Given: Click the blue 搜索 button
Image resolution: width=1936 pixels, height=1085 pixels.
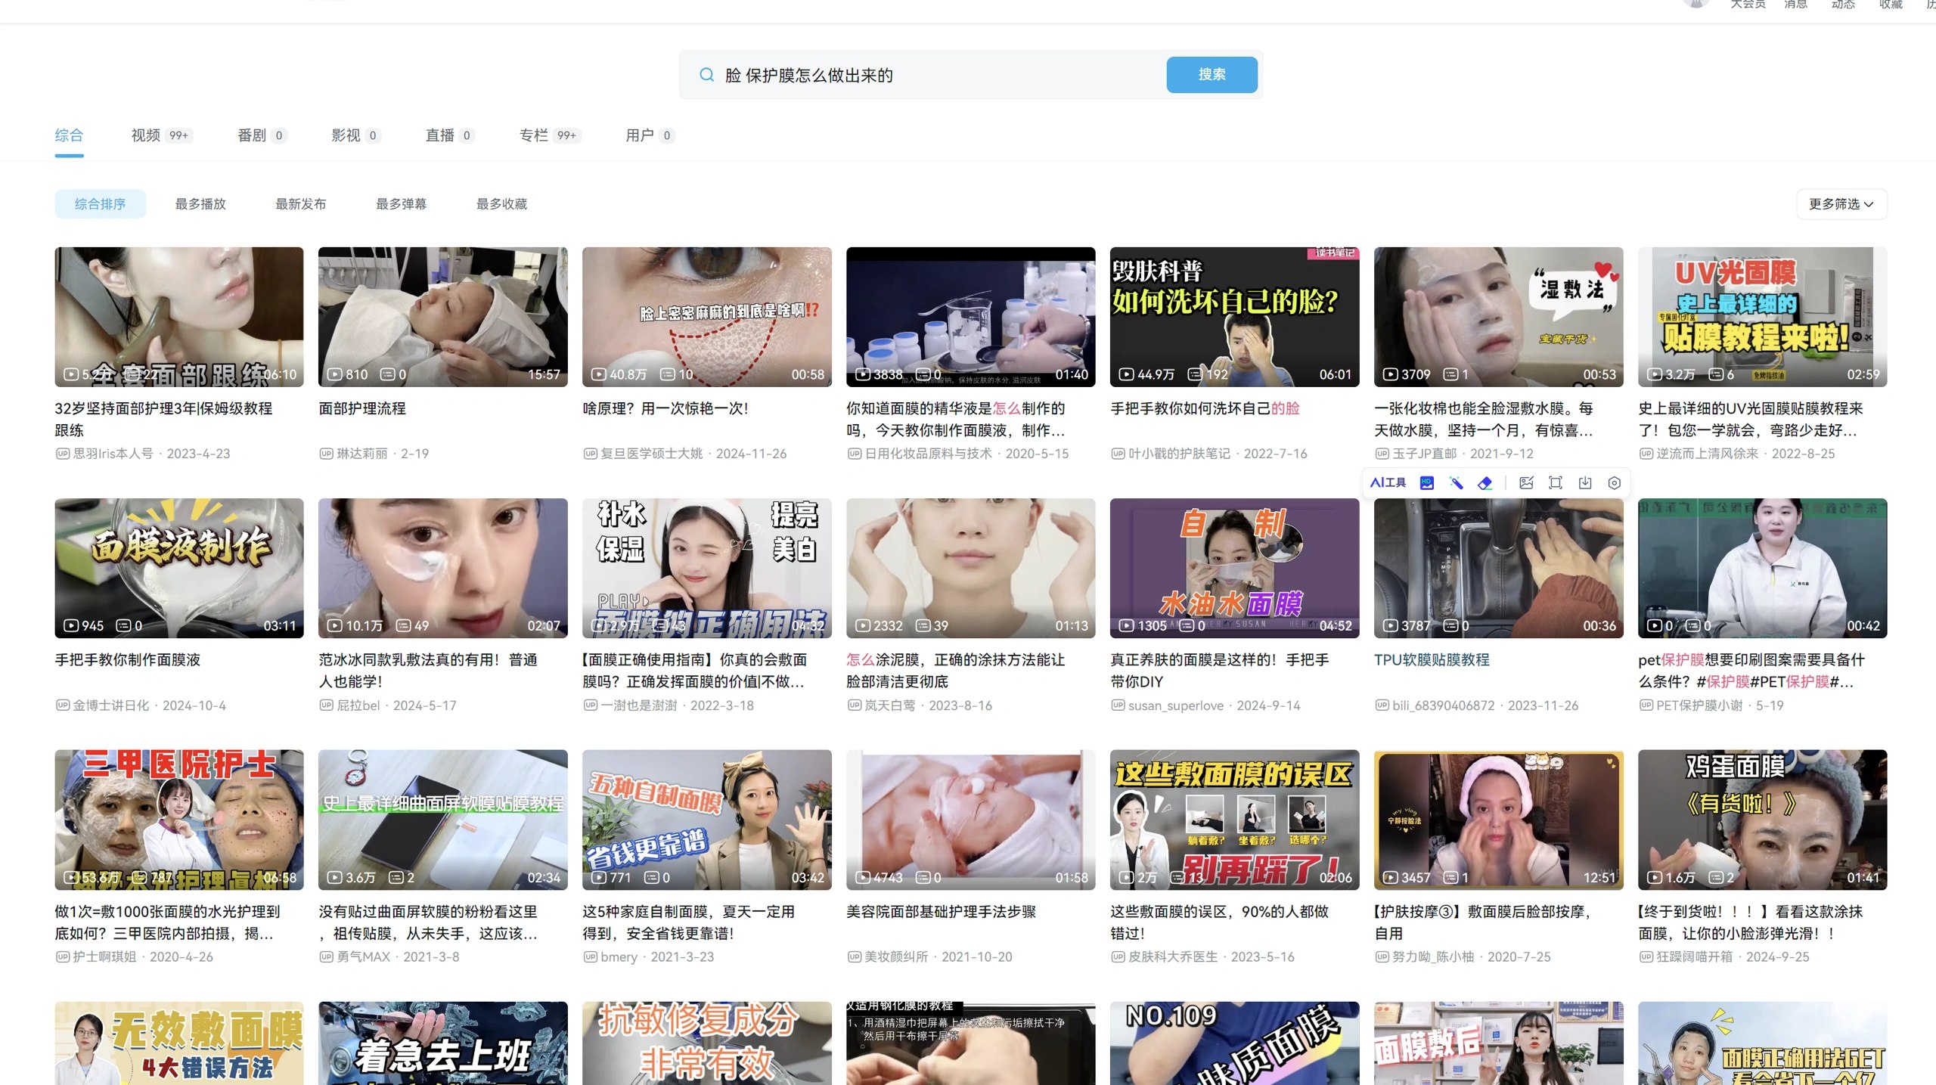Looking at the screenshot, I should pyautogui.click(x=1212, y=74).
